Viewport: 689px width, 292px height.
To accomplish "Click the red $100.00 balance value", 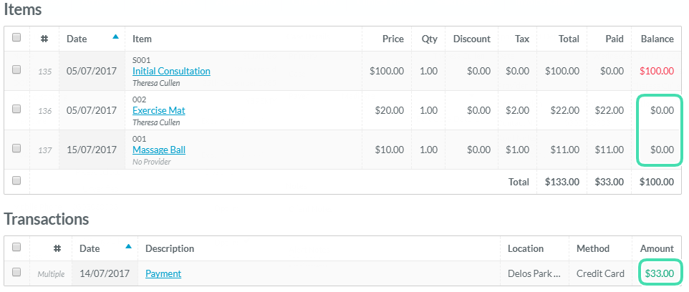I will pyautogui.click(x=657, y=71).
